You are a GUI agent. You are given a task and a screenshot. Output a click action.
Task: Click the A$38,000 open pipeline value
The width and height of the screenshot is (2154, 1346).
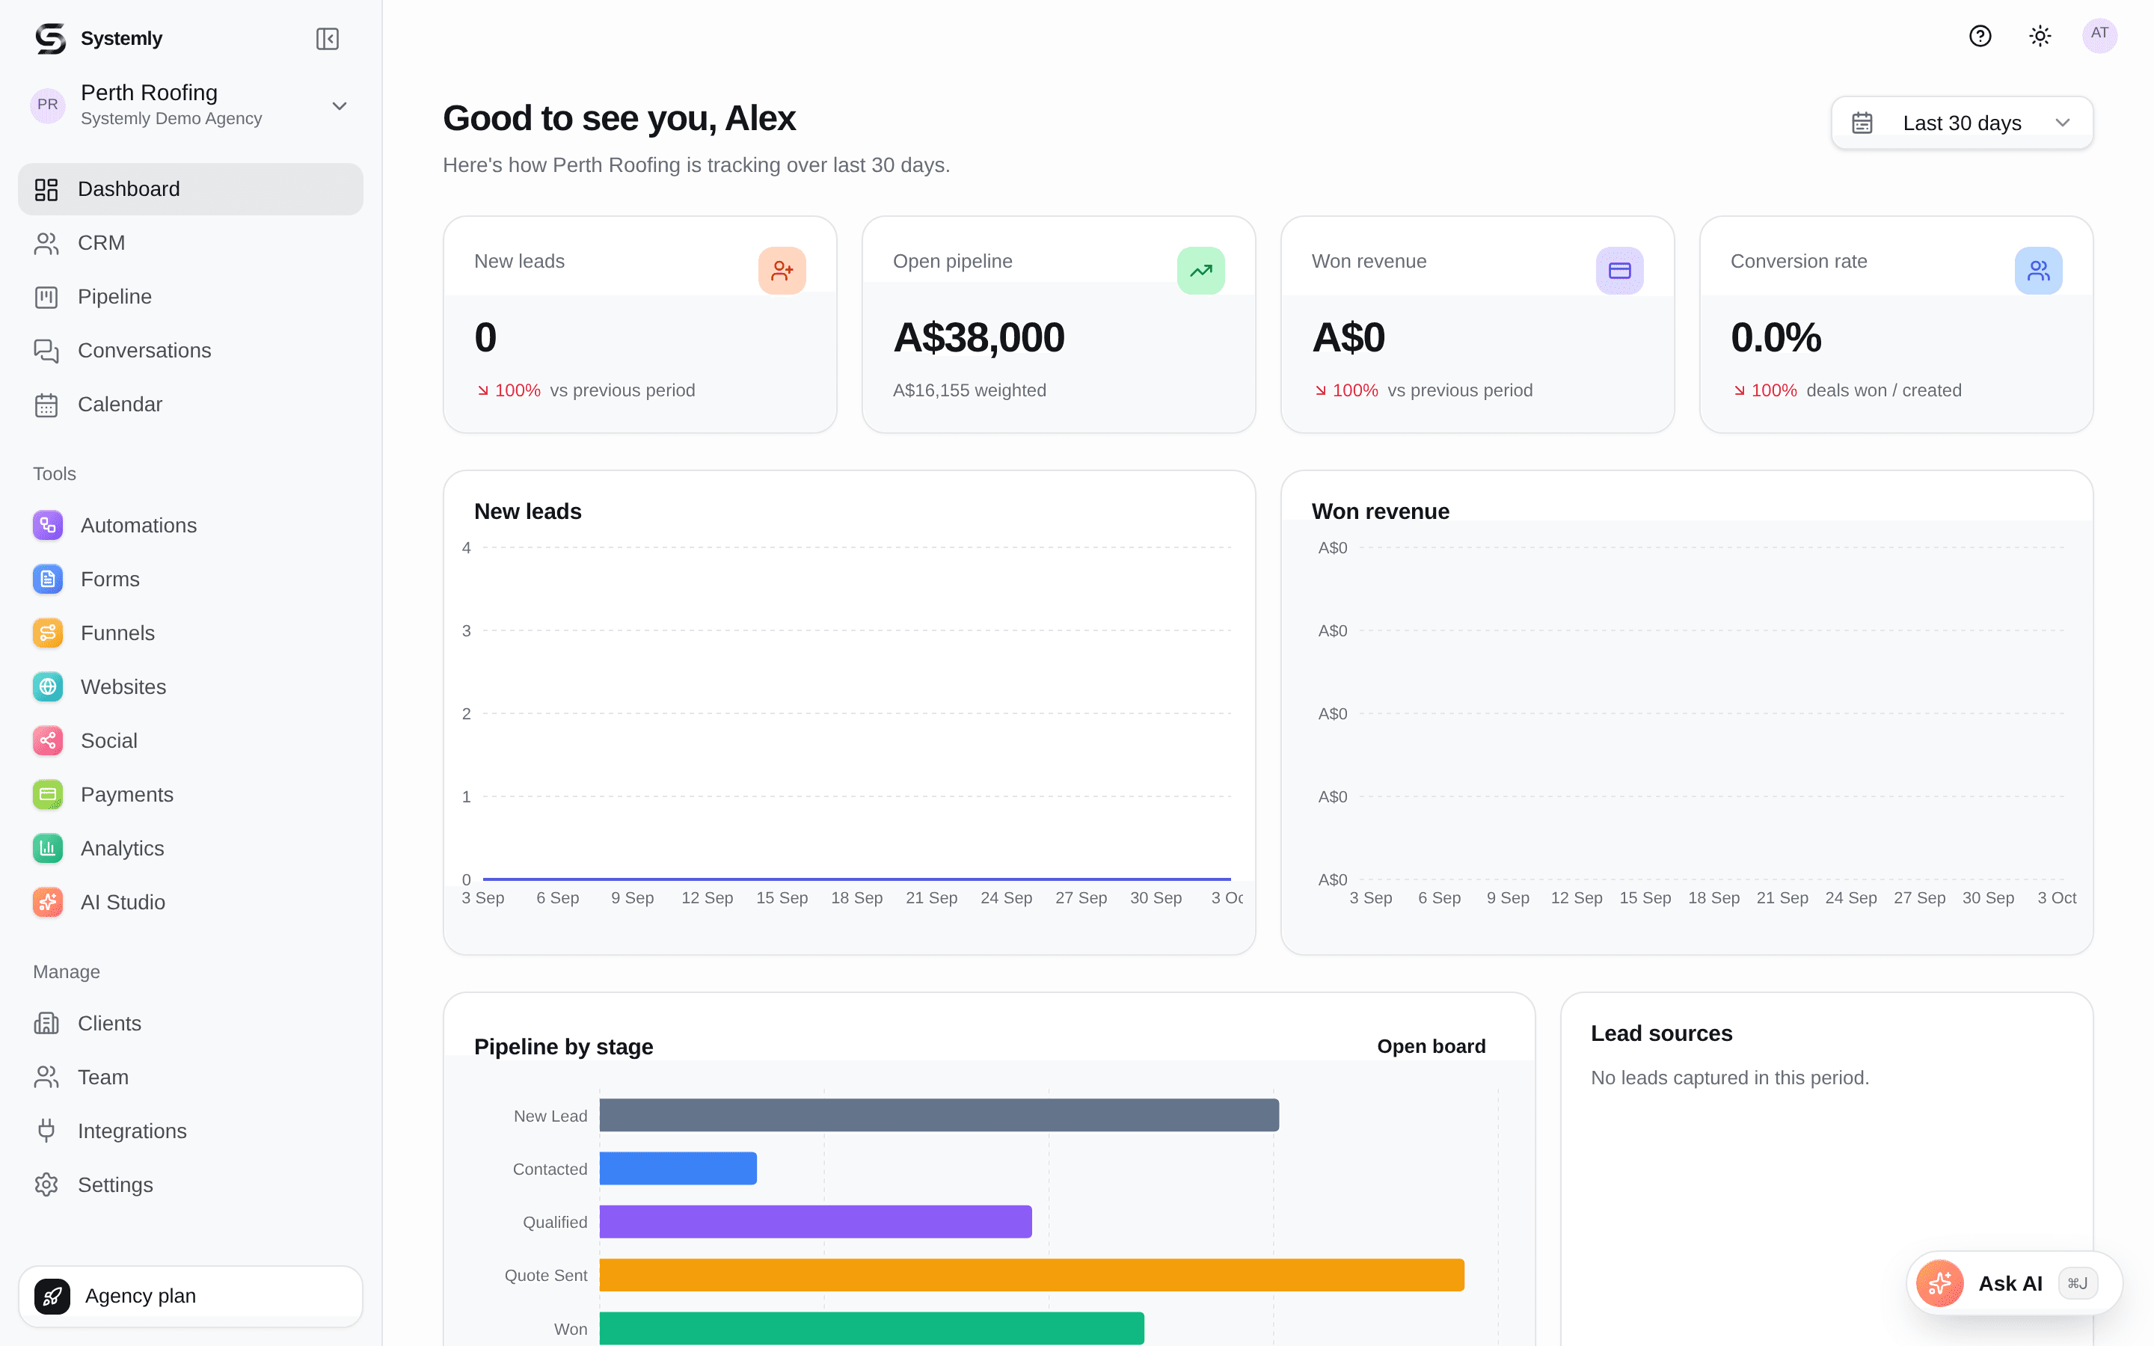pos(978,337)
